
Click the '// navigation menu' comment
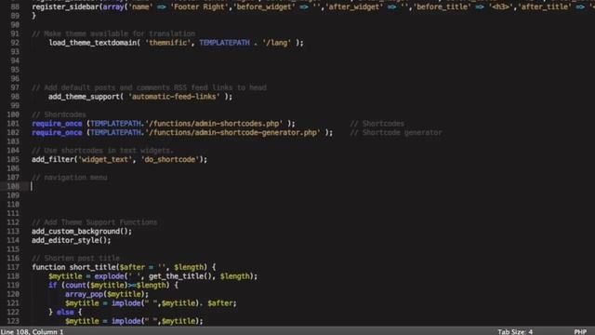70,178
